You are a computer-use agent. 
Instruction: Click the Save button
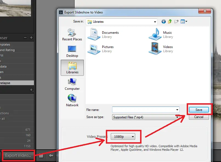coord(199,110)
